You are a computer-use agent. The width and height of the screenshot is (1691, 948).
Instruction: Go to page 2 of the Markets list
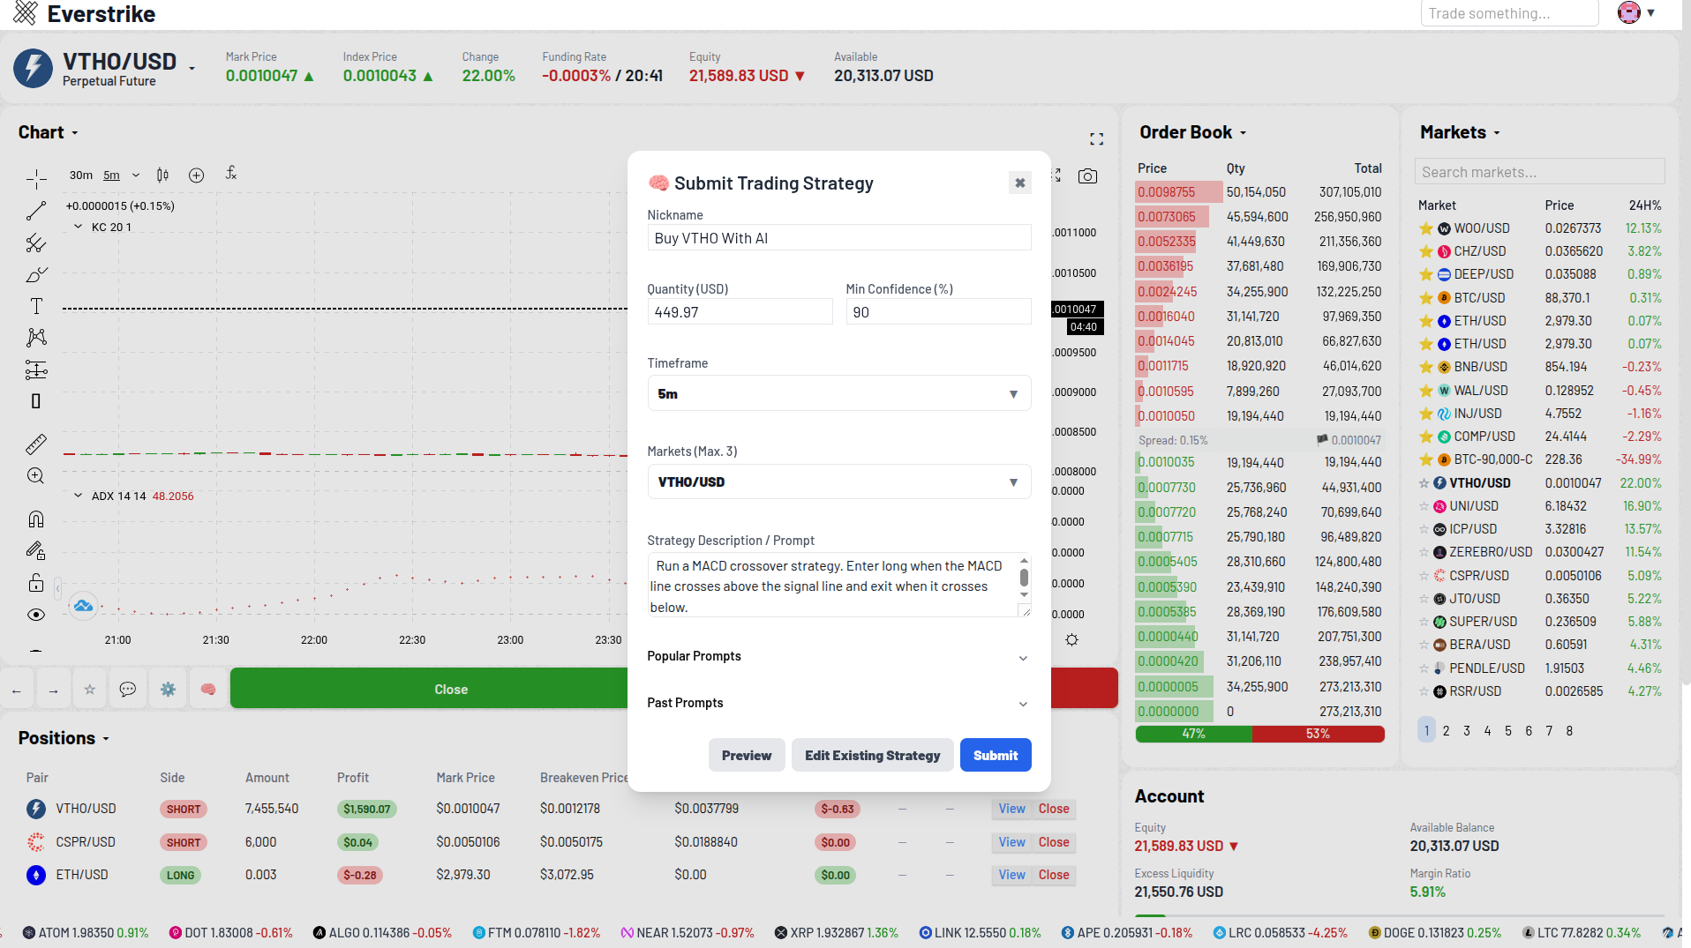1446,730
